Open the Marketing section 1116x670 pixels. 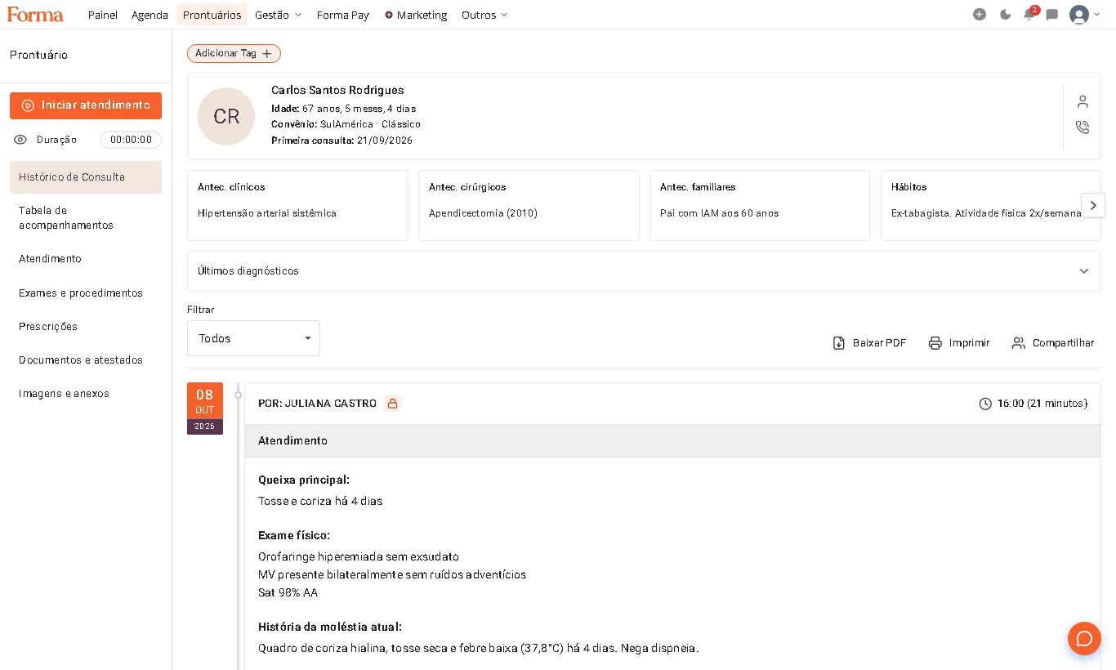coord(416,15)
